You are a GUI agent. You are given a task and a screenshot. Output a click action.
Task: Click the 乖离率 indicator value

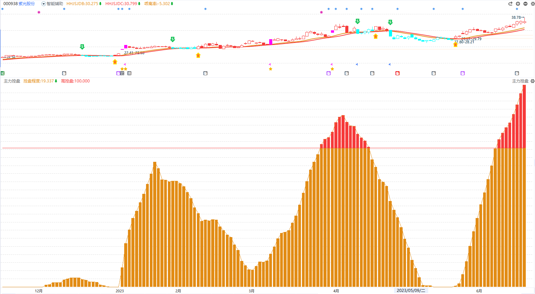point(157,4)
